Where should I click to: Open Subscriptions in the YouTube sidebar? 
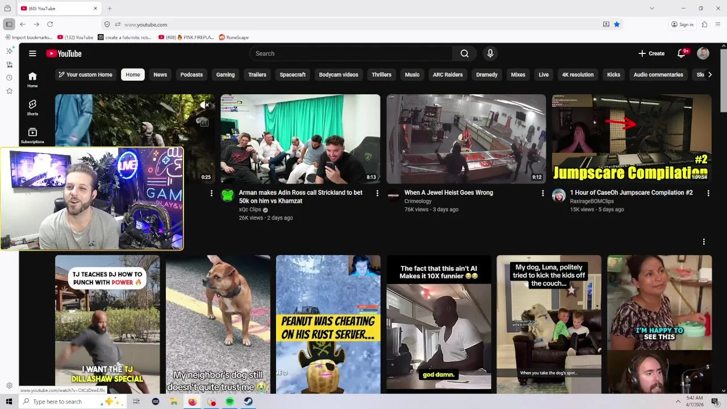pos(32,135)
